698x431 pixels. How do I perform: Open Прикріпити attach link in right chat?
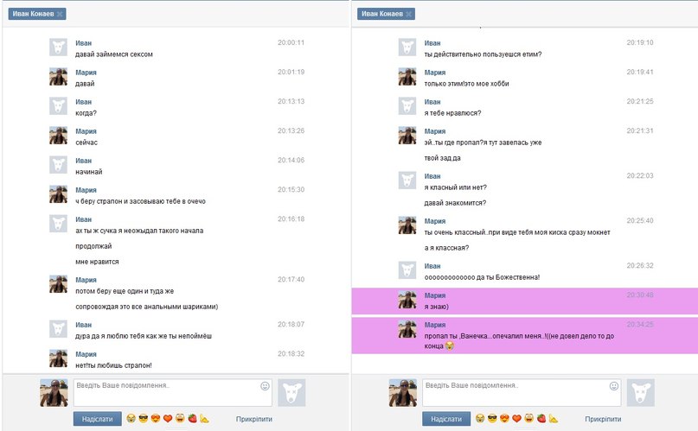coord(603,419)
